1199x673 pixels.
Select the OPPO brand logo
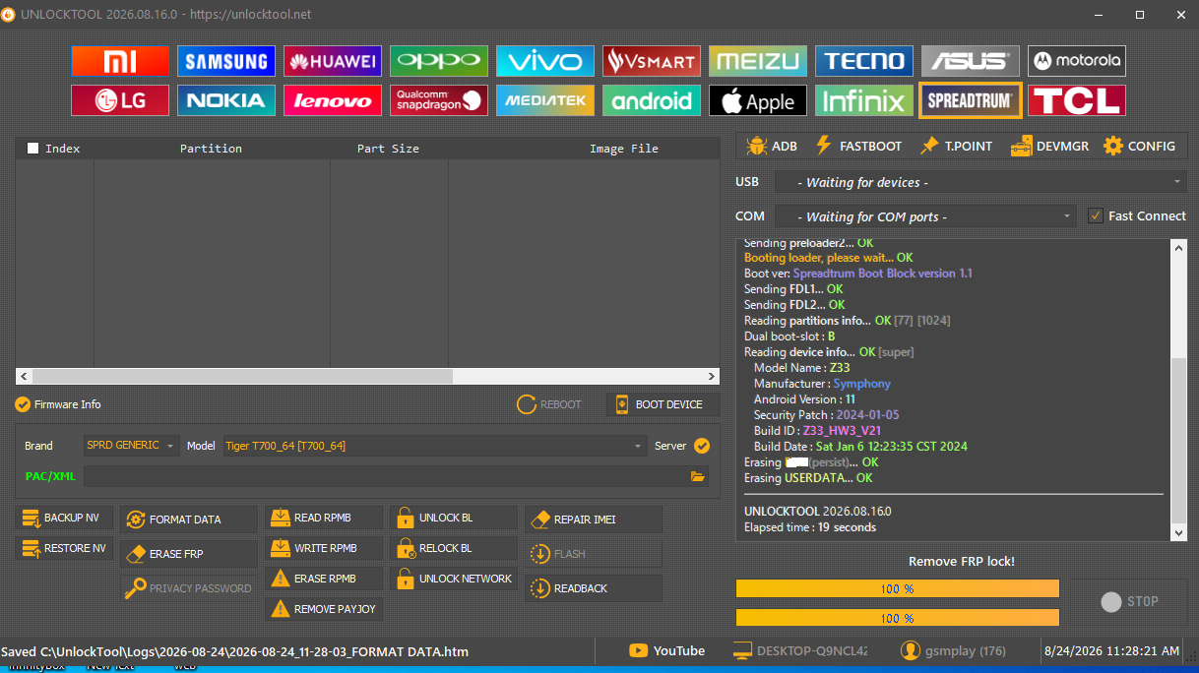click(439, 61)
